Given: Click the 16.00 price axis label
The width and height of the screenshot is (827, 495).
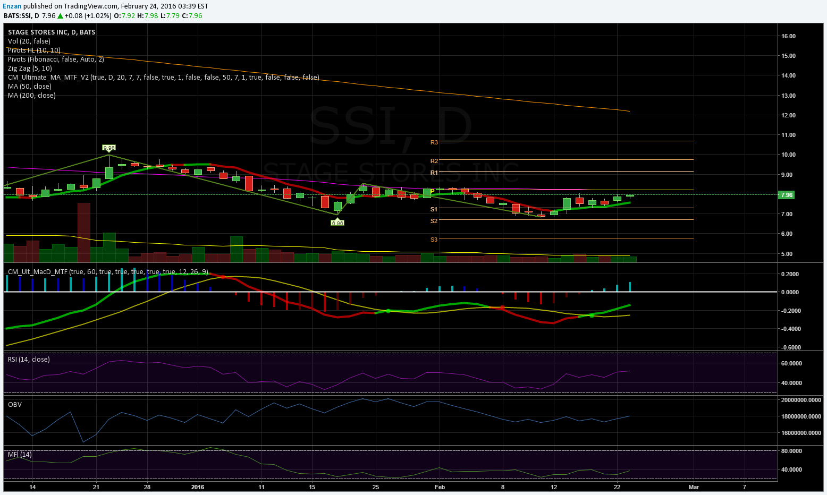Looking at the screenshot, I should point(788,36).
